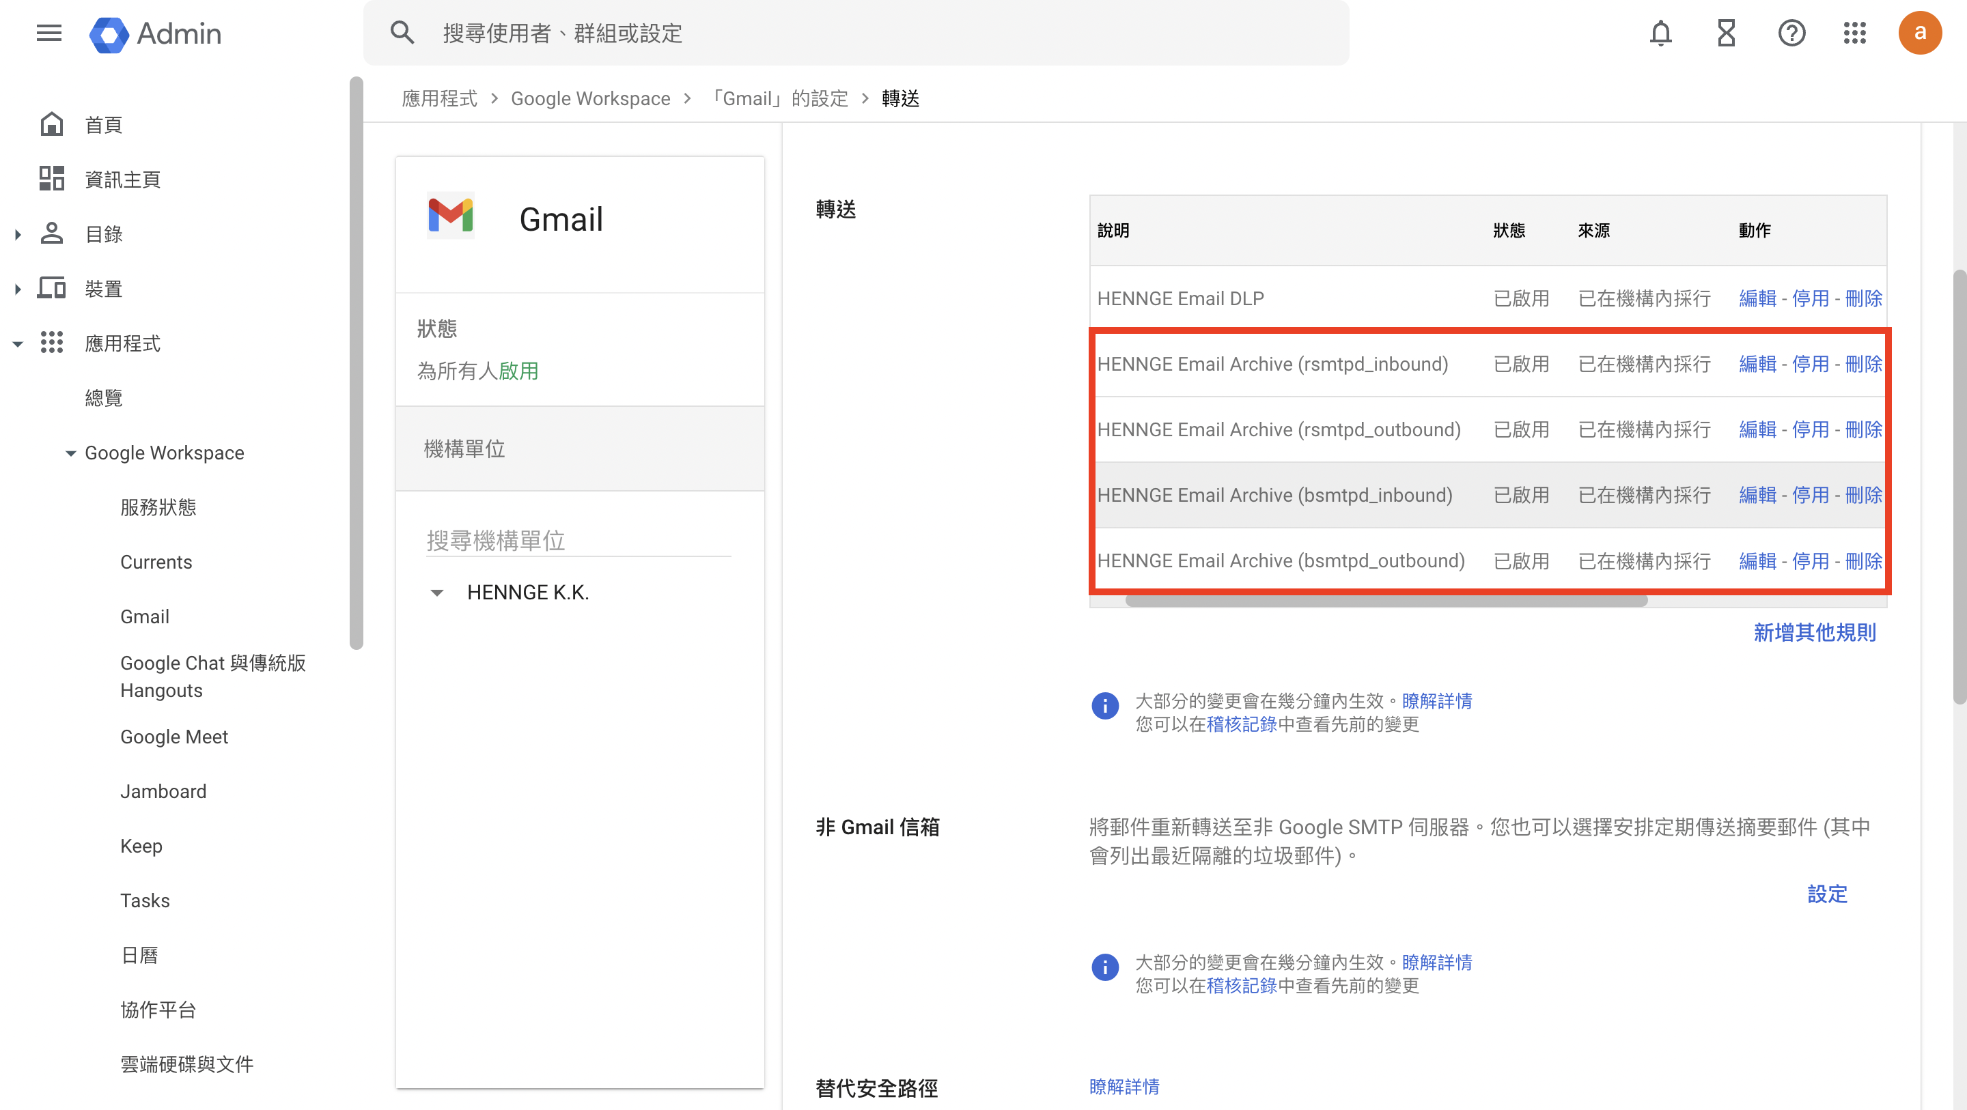Click the info icon under 非 Gmail 信箱
The width and height of the screenshot is (1967, 1110).
pos(1105,967)
